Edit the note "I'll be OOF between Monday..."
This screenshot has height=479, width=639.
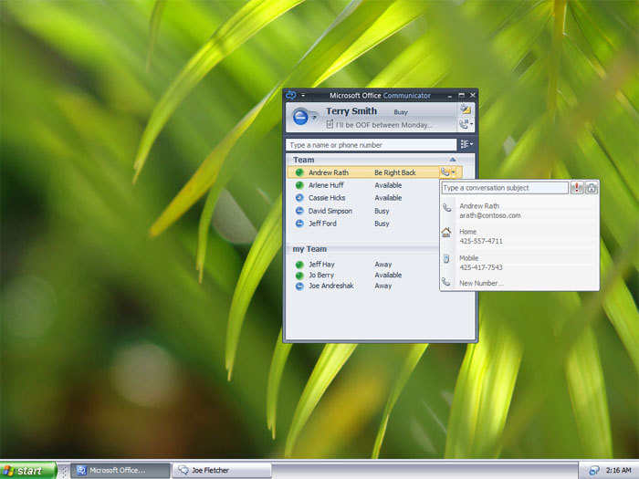tap(383, 125)
